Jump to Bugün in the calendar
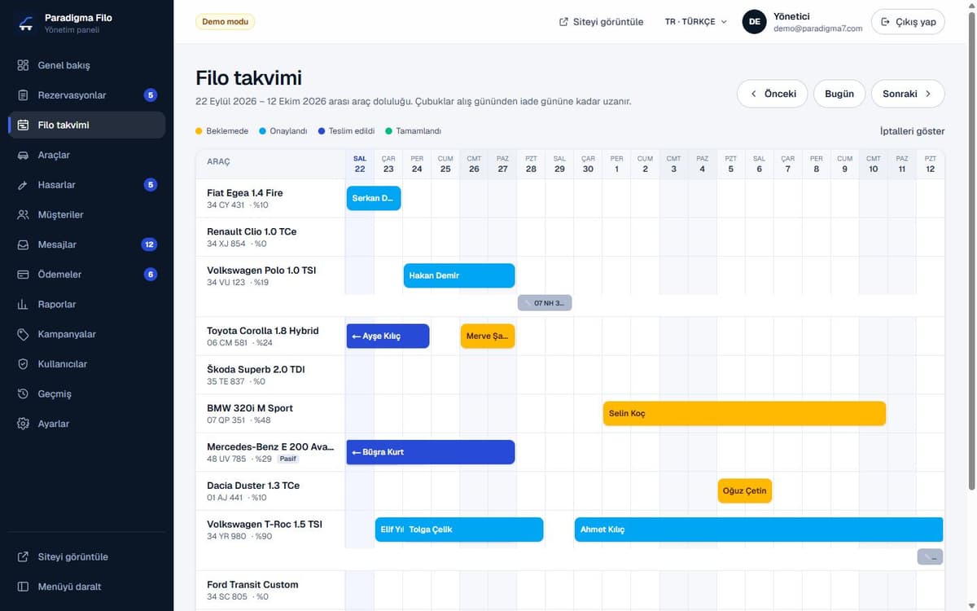Image resolution: width=977 pixels, height=611 pixels. click(839, 94)
